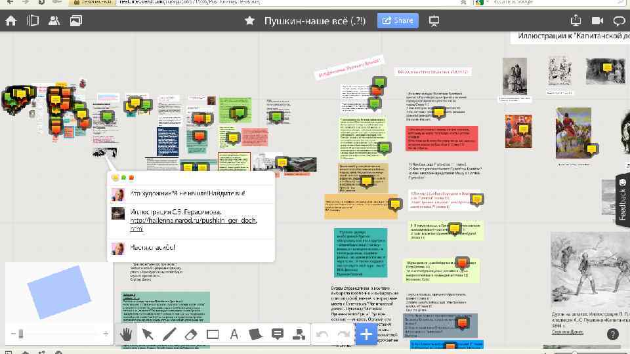Open the Feedback side tab
The width and height of the screenshot is (630, 354).
point(622,199)
